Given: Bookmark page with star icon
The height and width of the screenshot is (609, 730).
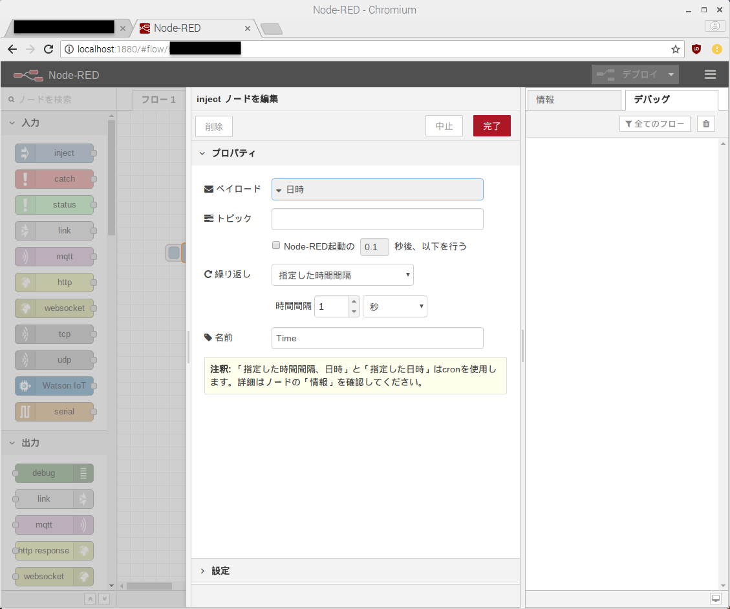Looking at the screenshot, I should (x=676, y=49).
